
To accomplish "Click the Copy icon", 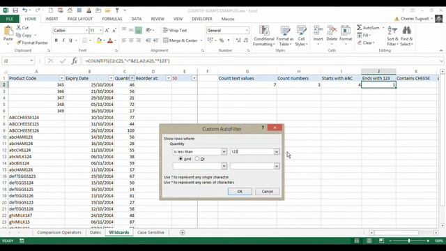I will tap(19, 35).
